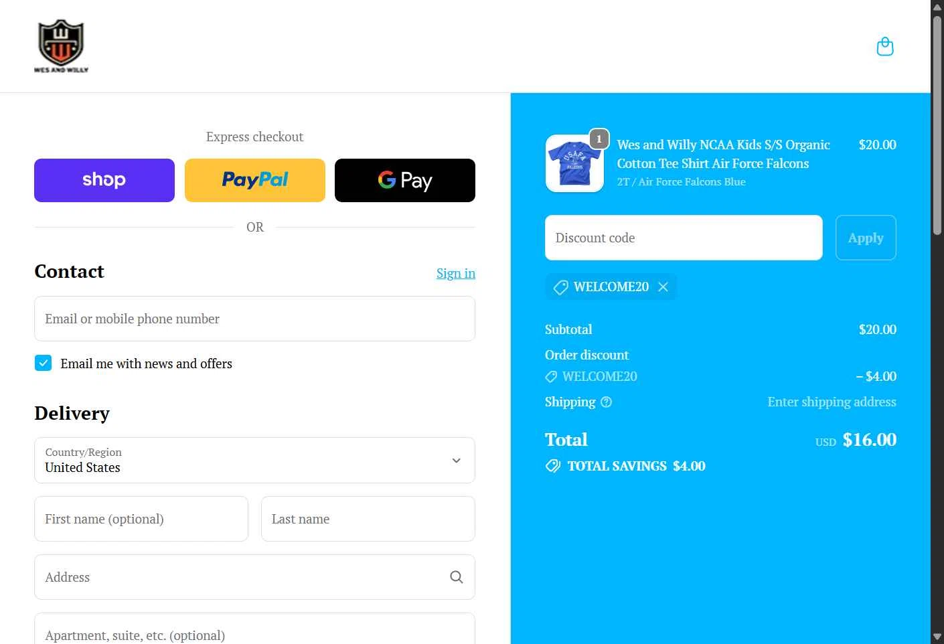The image size is (944, 644).
Task: Focus the Discount code field
Action: 684,238
